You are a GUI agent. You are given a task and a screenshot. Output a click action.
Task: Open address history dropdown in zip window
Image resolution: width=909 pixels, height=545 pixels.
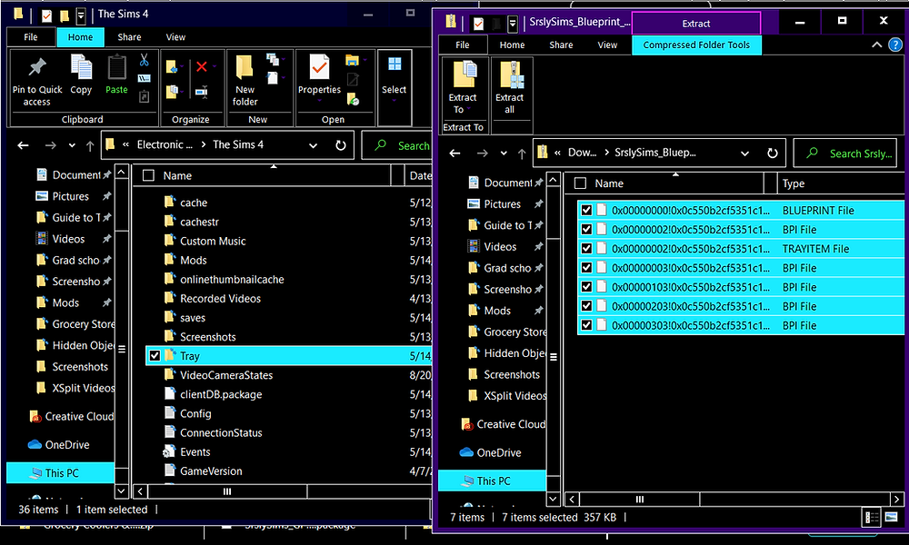coord(745,154)
